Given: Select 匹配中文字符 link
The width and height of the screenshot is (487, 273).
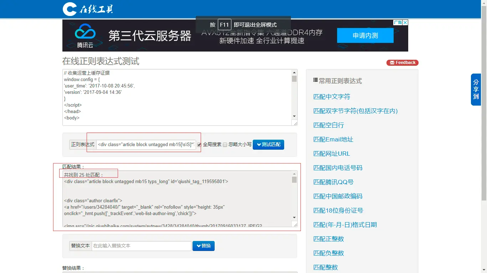Looking at the screenshot, I should click(332, 97).
